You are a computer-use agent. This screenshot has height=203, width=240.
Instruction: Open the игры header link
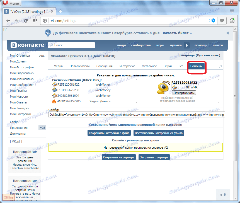pos(160,45)
